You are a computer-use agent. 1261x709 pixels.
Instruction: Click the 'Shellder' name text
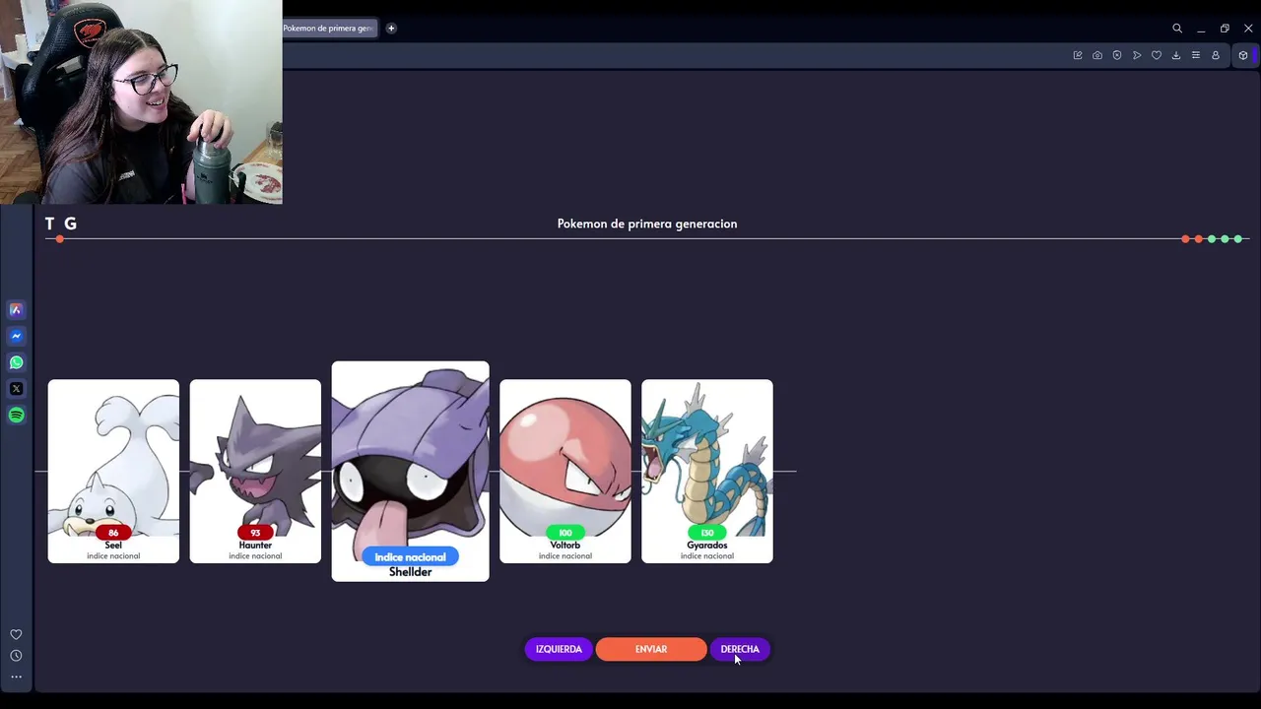[x=410, y=572]
